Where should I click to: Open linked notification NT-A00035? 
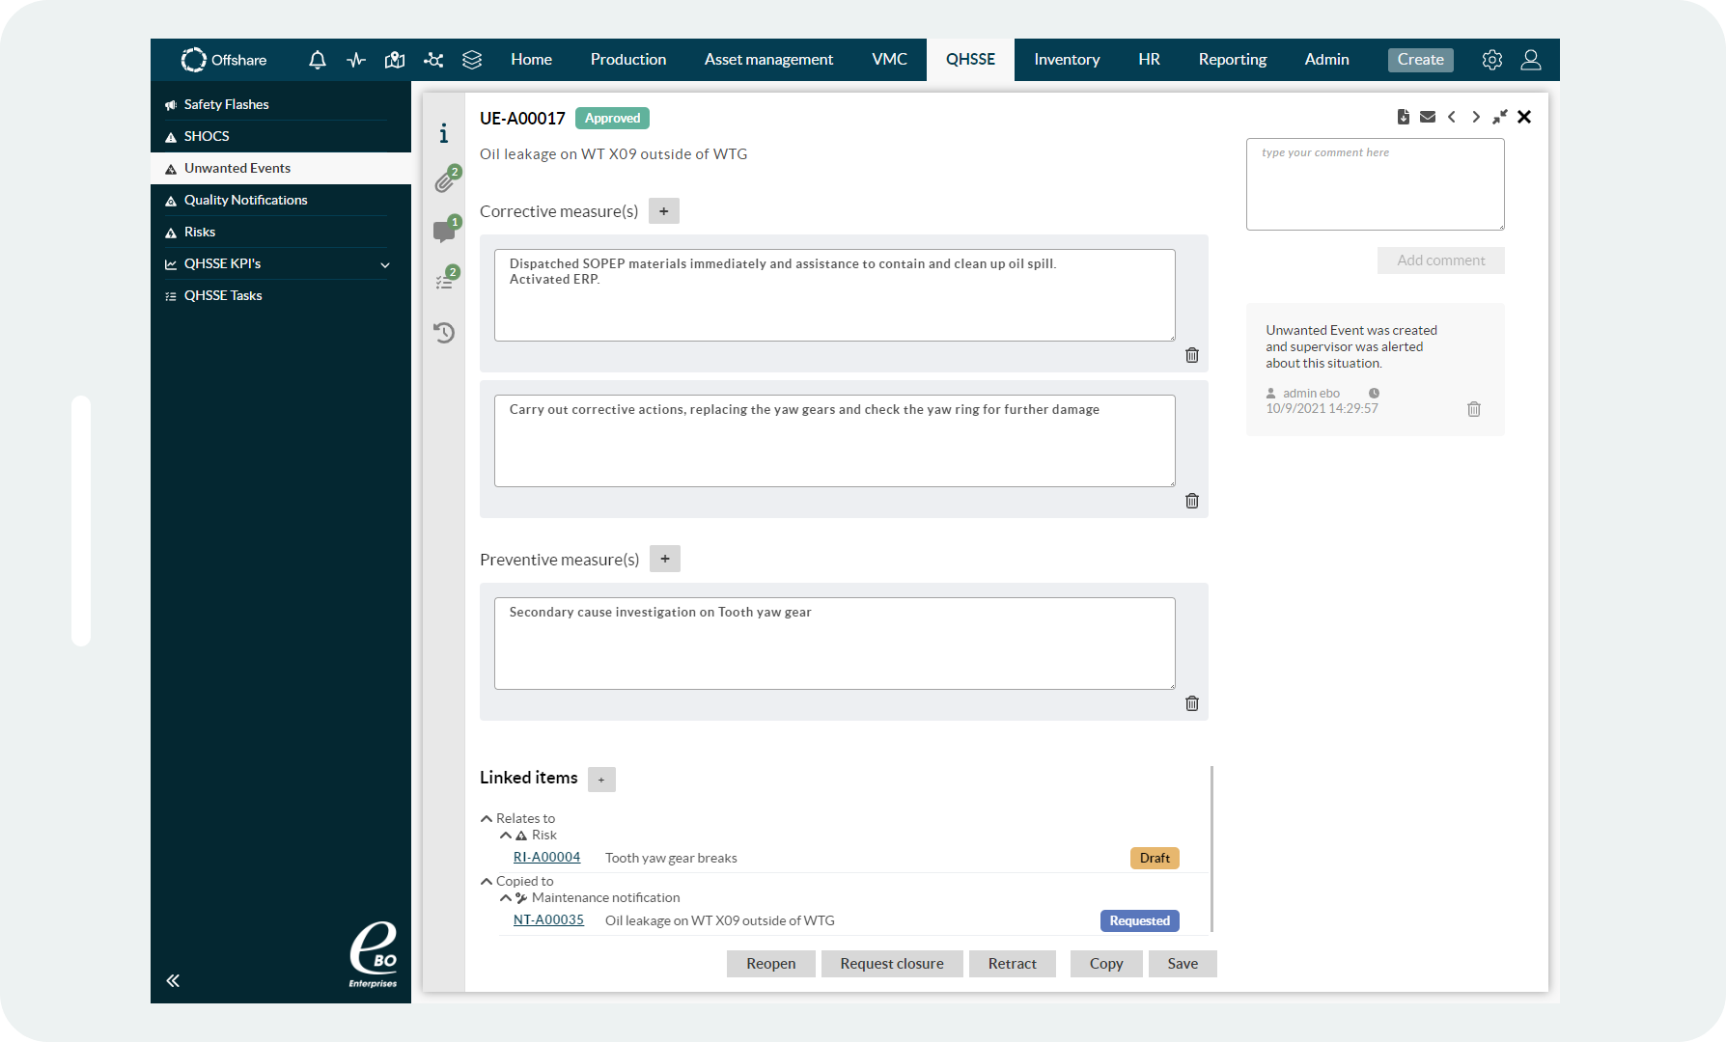click(x=548, y=920)
